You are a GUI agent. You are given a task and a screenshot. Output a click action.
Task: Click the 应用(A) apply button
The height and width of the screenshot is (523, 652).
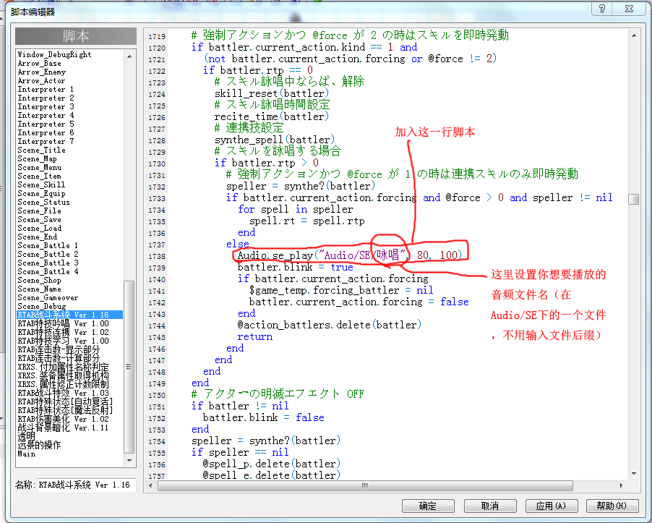[x=552, y=506]
